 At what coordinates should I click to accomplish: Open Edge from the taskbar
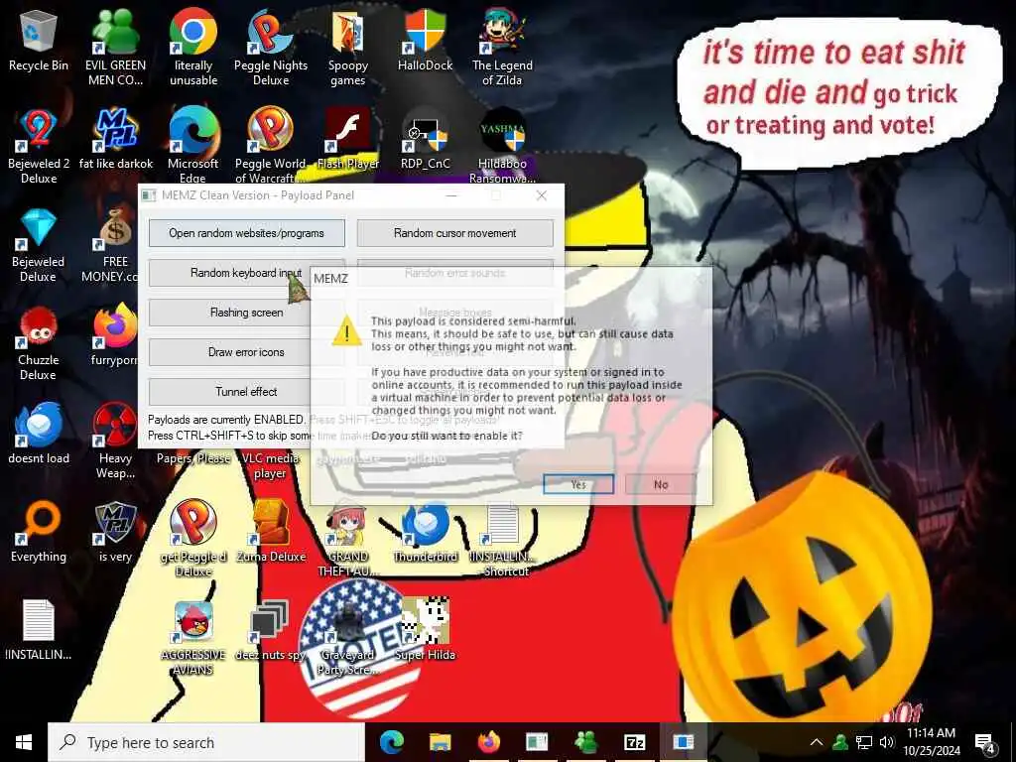coord(391,742)
